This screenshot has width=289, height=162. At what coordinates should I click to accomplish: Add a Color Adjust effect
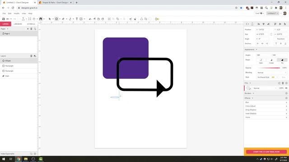(286, 106)
